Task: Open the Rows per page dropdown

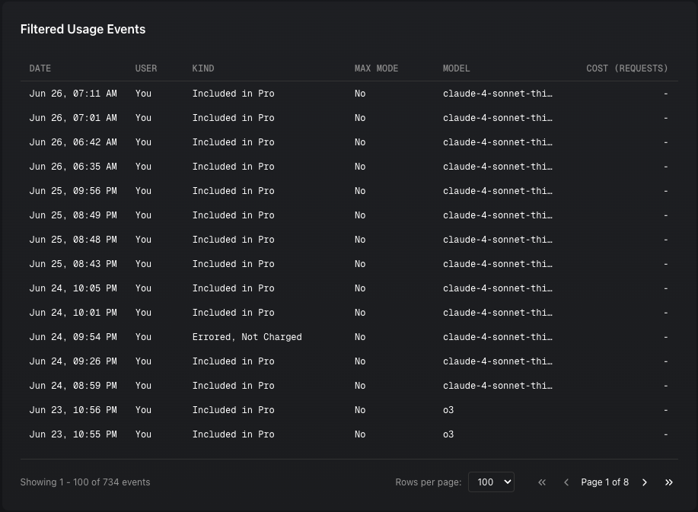Action: coord(491,482)
